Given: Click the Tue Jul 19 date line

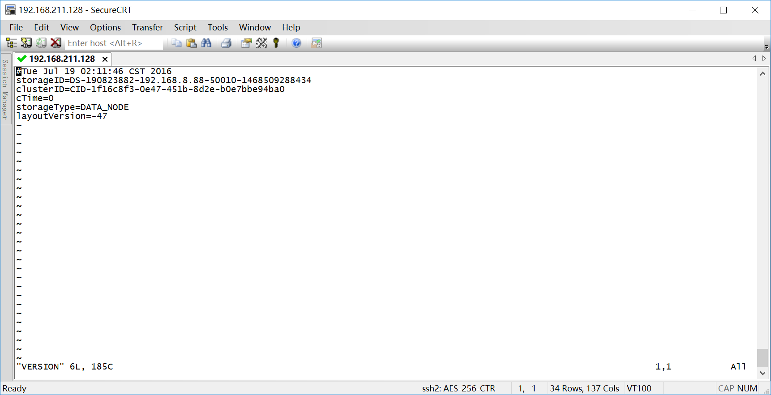Looking at the screenshot, I should coord(94,71).
